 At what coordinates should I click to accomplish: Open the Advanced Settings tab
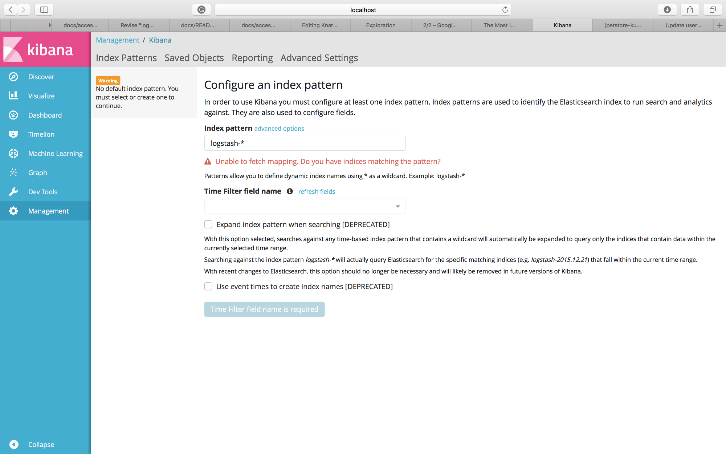click(x=319, y=58)
